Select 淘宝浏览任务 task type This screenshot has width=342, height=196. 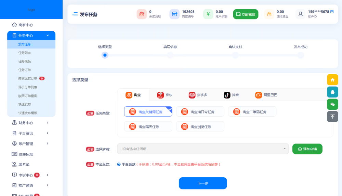pyautogui.click(x=200, y=126)
